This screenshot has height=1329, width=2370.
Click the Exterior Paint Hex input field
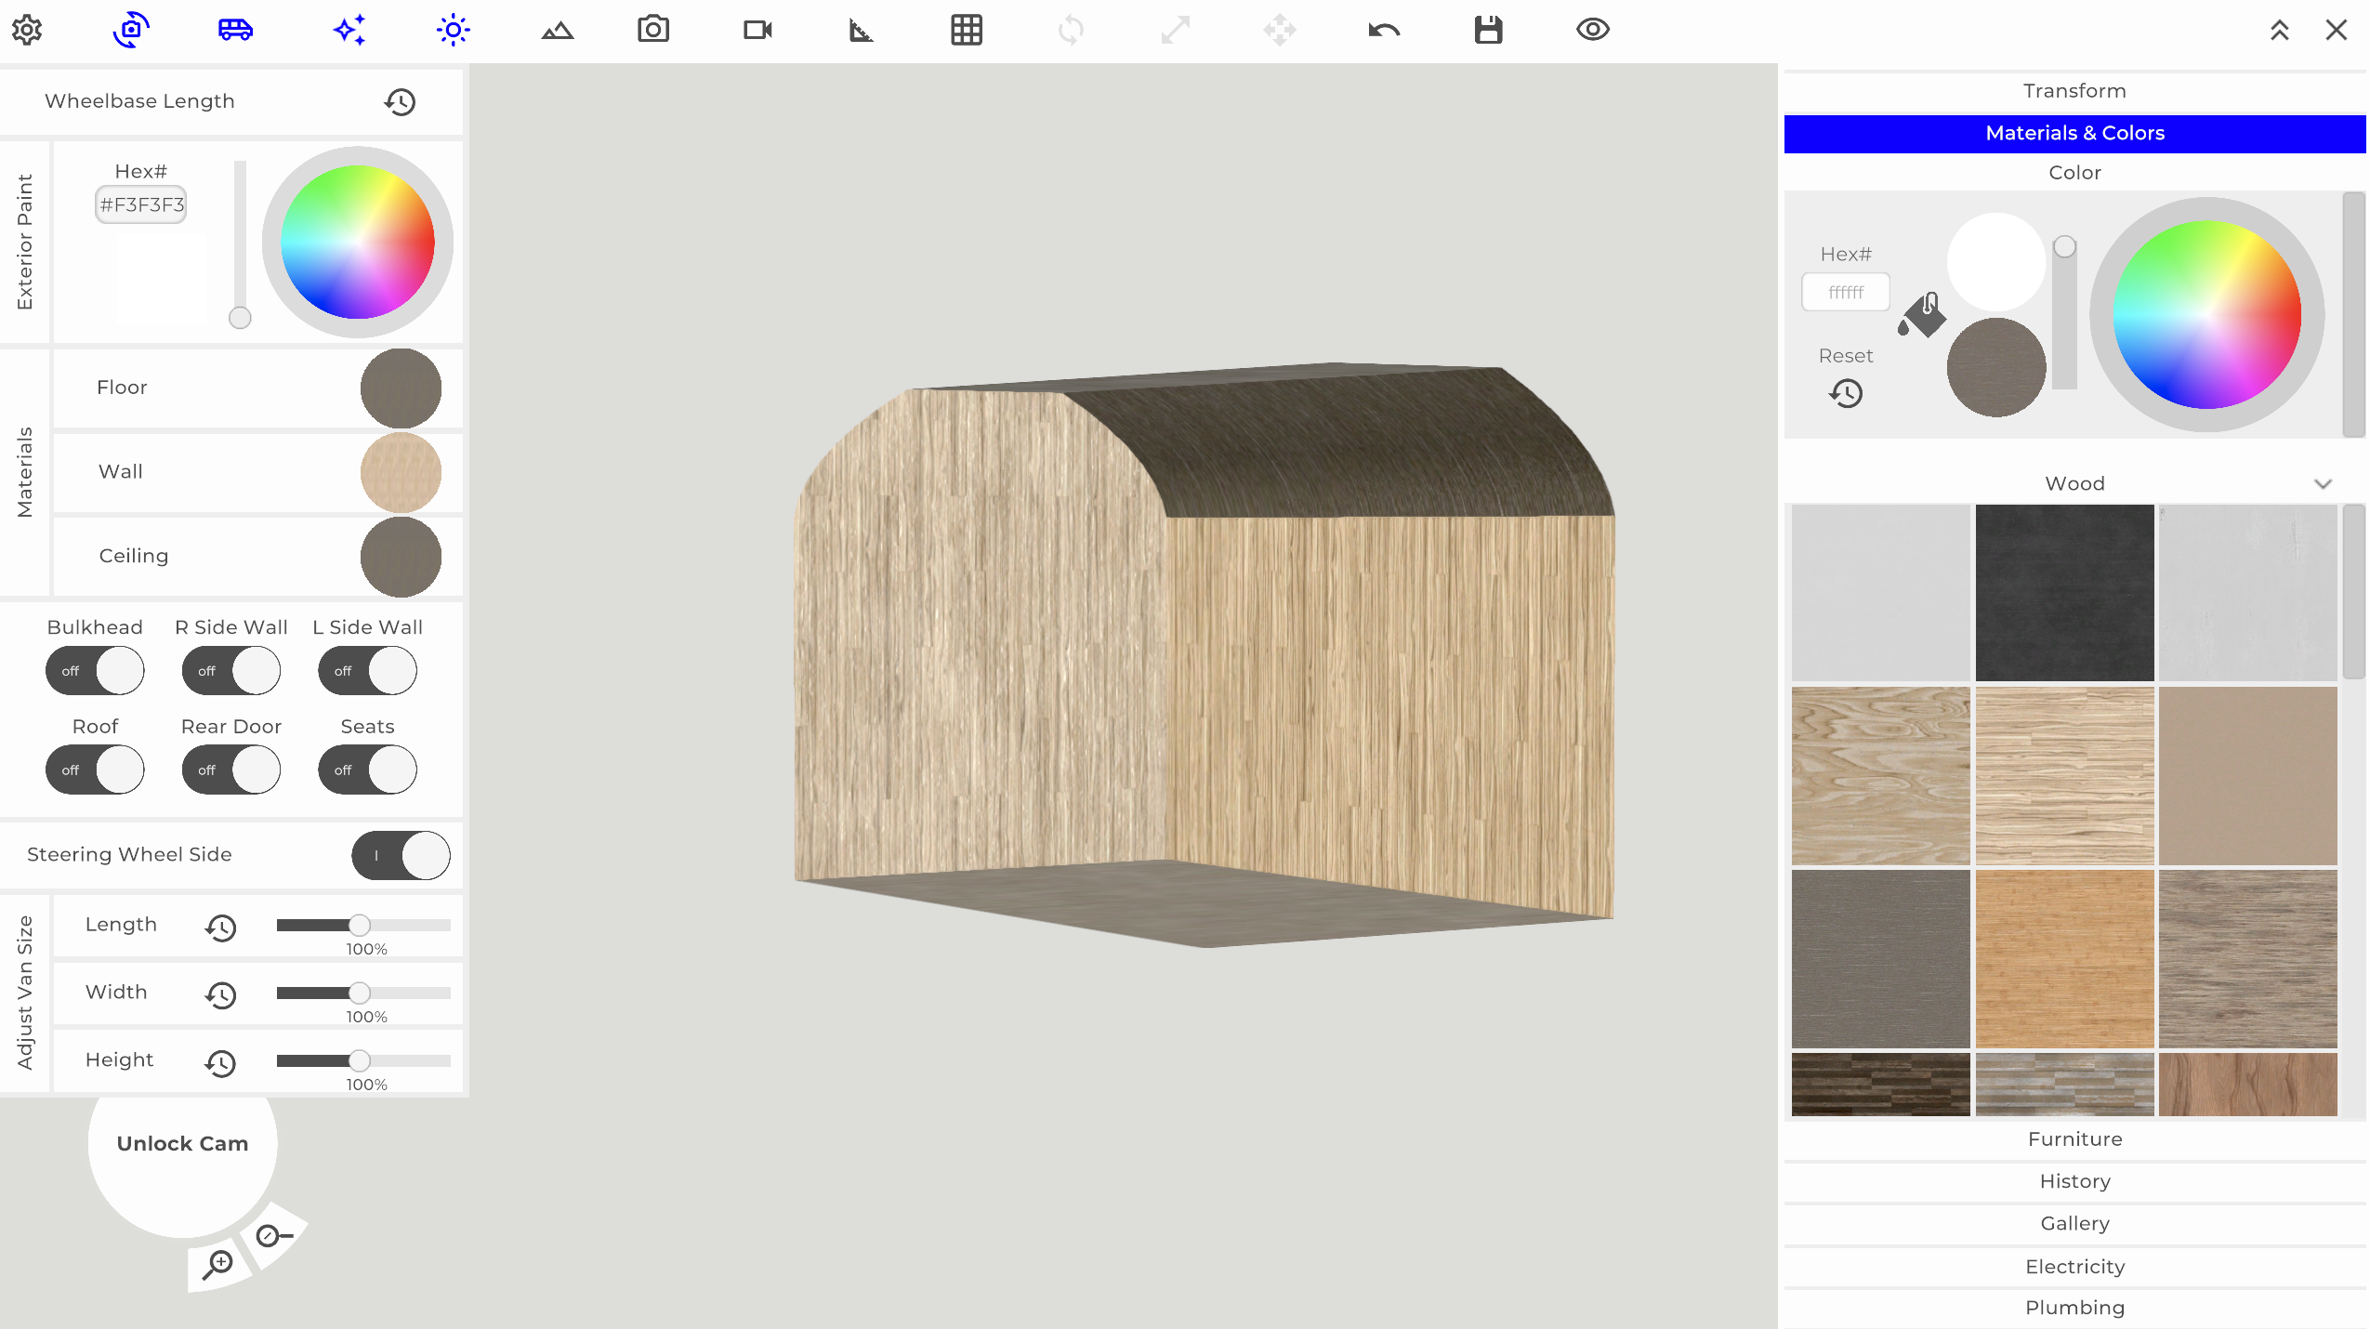click(141, 204)
